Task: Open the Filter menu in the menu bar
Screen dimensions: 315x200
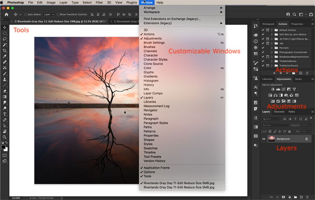Action: pyautogui.click(x=99, y=3)
